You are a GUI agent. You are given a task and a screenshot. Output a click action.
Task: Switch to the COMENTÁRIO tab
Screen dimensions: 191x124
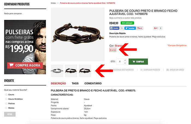click(x=93, y=83)
